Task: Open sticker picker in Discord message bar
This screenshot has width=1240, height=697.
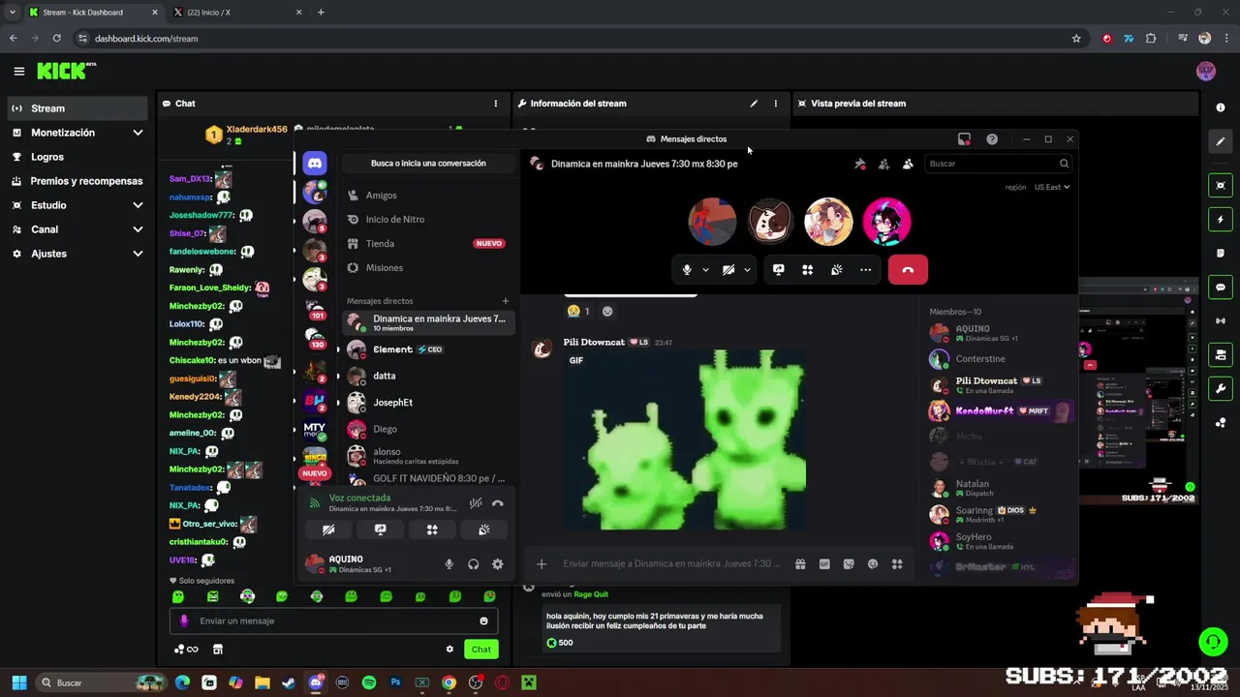Action: coord(849,564)
